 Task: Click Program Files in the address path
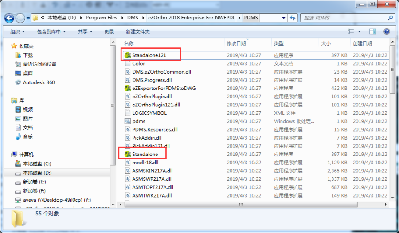click(x=101, y=18)
